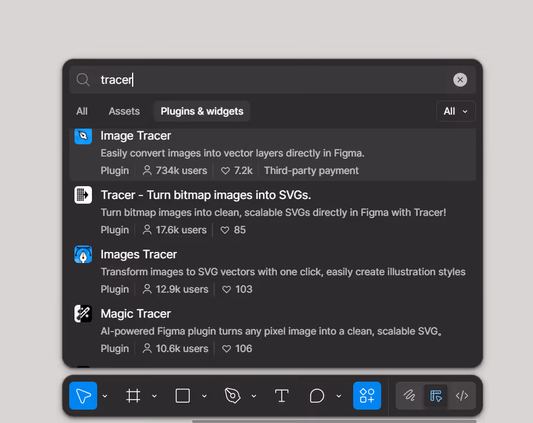The height and width of the screenshot is (423, 533).
Task: Click Images Tracer description text
Action: pyautogui.click(x=283, y=272)
